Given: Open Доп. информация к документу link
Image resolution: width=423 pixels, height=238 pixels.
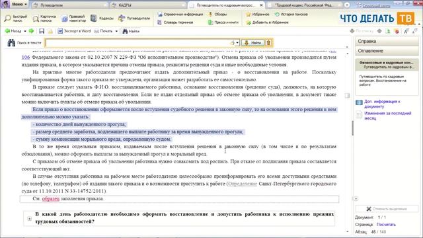Looking at the screenshot, I should [x=382, y=104].
